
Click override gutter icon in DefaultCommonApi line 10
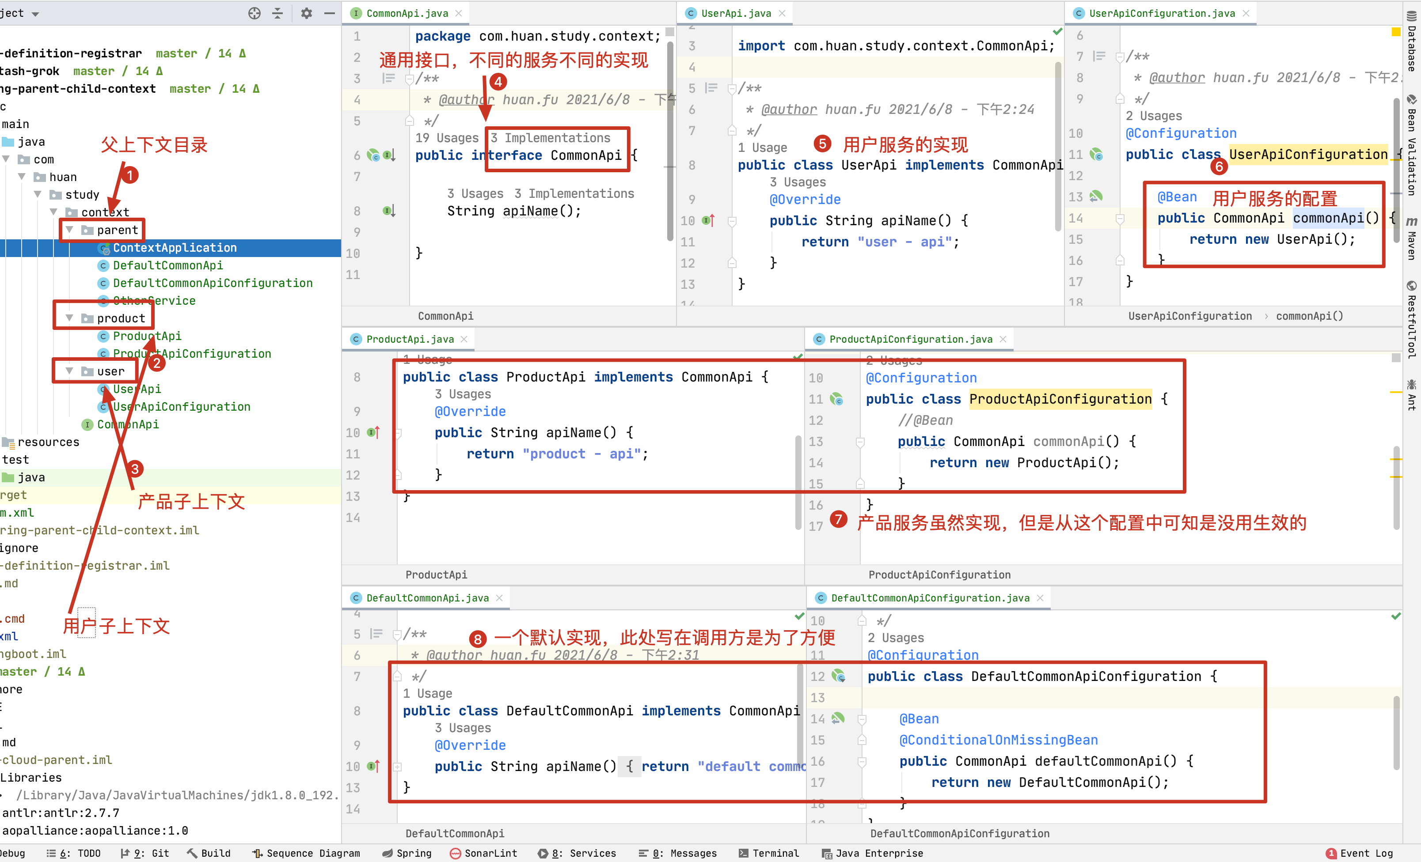374,766
